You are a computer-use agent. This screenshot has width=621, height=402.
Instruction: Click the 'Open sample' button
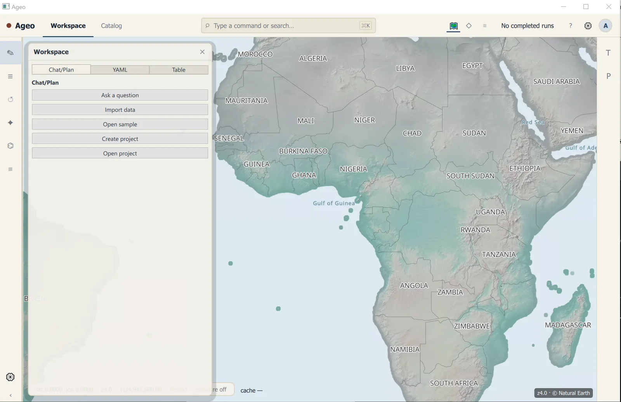(x=120, y=124)
